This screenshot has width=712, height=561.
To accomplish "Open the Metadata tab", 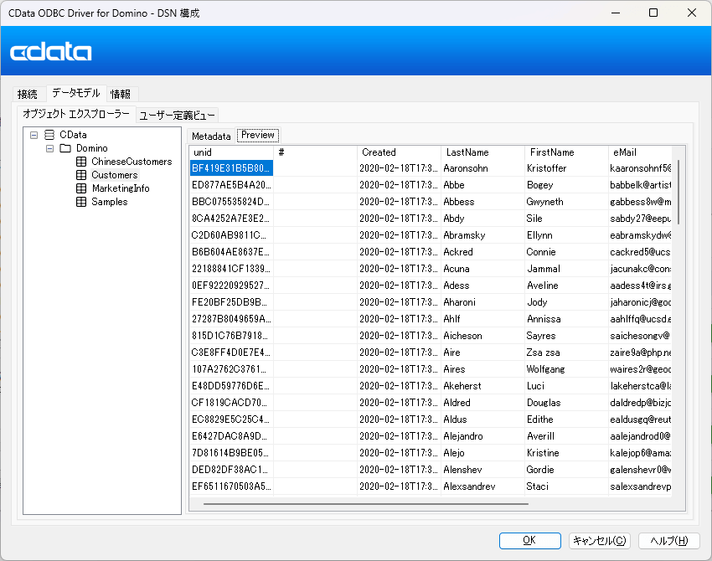I will (x=211, y=136).
